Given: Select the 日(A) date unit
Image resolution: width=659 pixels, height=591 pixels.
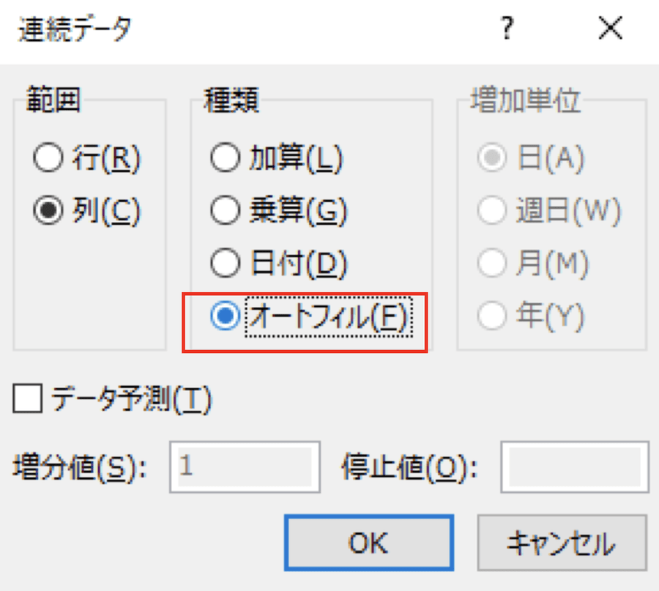Looking at the screenshot, I should [491, 158].
